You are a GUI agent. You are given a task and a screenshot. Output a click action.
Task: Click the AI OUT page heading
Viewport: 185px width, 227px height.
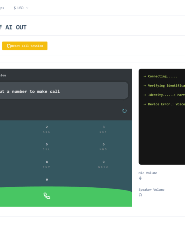(x=13, y=27)
